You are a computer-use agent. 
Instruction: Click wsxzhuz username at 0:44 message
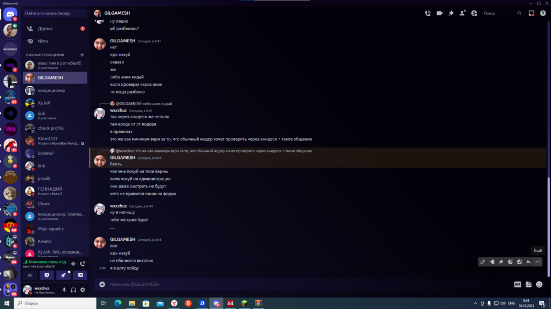tap(118, 206)
